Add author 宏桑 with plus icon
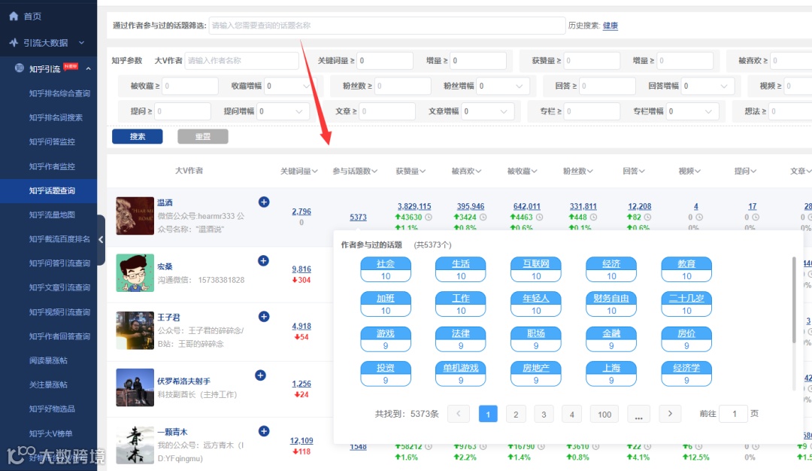 pos(263,260)
